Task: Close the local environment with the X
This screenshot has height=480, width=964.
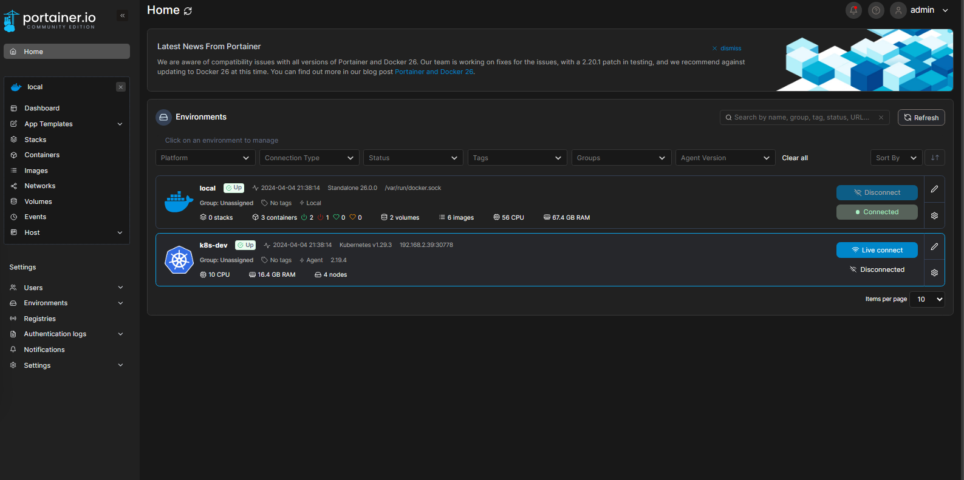Action: (x=121, y=87)
